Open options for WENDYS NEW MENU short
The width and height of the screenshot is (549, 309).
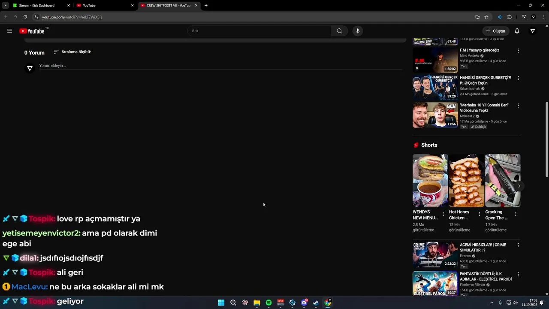click(x=443, y=214)
